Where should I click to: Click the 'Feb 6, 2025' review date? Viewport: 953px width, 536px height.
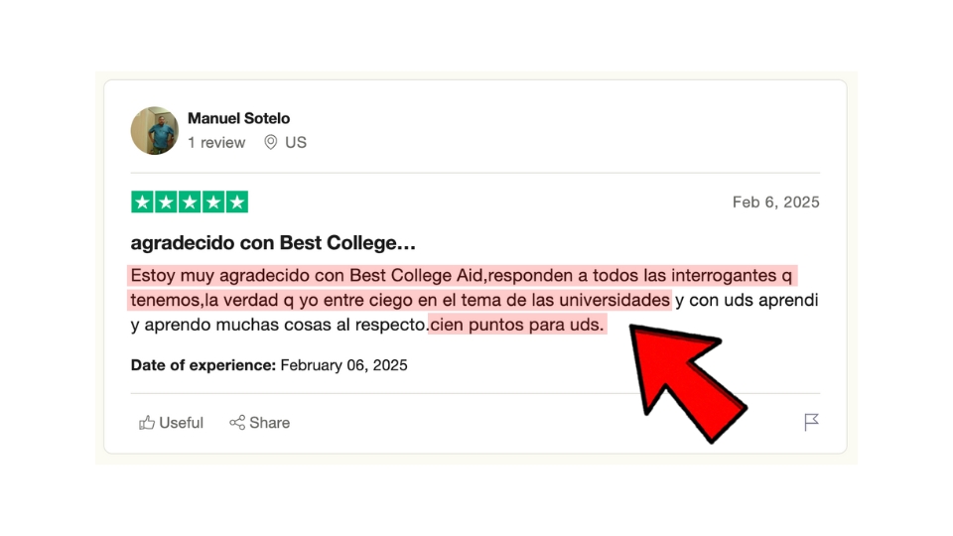coord(775,201)
